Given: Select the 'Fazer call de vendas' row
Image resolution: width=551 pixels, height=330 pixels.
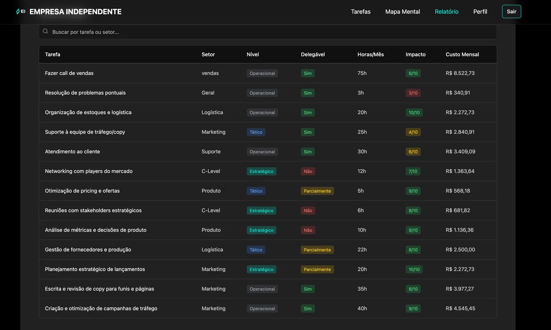Looking at the screenshot, I should (x=268, y=73).
